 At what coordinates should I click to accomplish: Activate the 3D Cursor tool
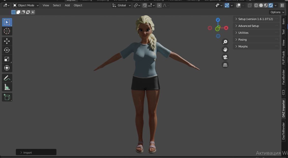point(7,31)
